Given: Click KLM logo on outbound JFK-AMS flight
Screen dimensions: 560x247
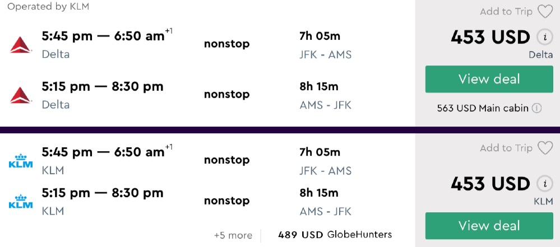Looking at the screenshot, I should 21,161.
